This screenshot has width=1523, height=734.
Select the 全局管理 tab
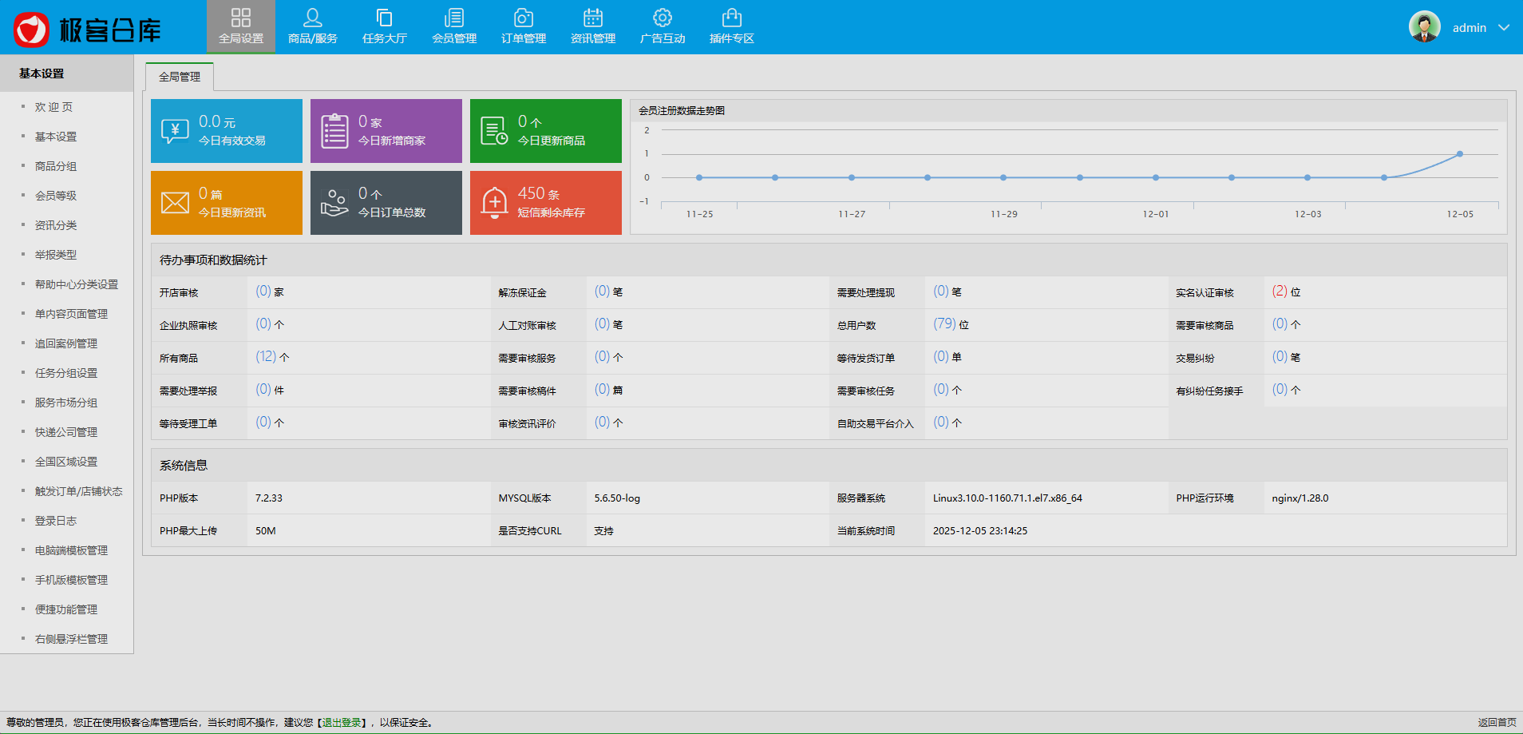180,77
